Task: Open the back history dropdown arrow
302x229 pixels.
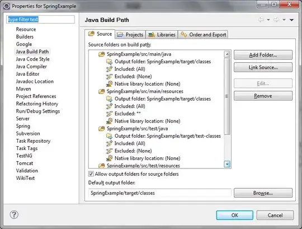Action: tap(268, 20)
